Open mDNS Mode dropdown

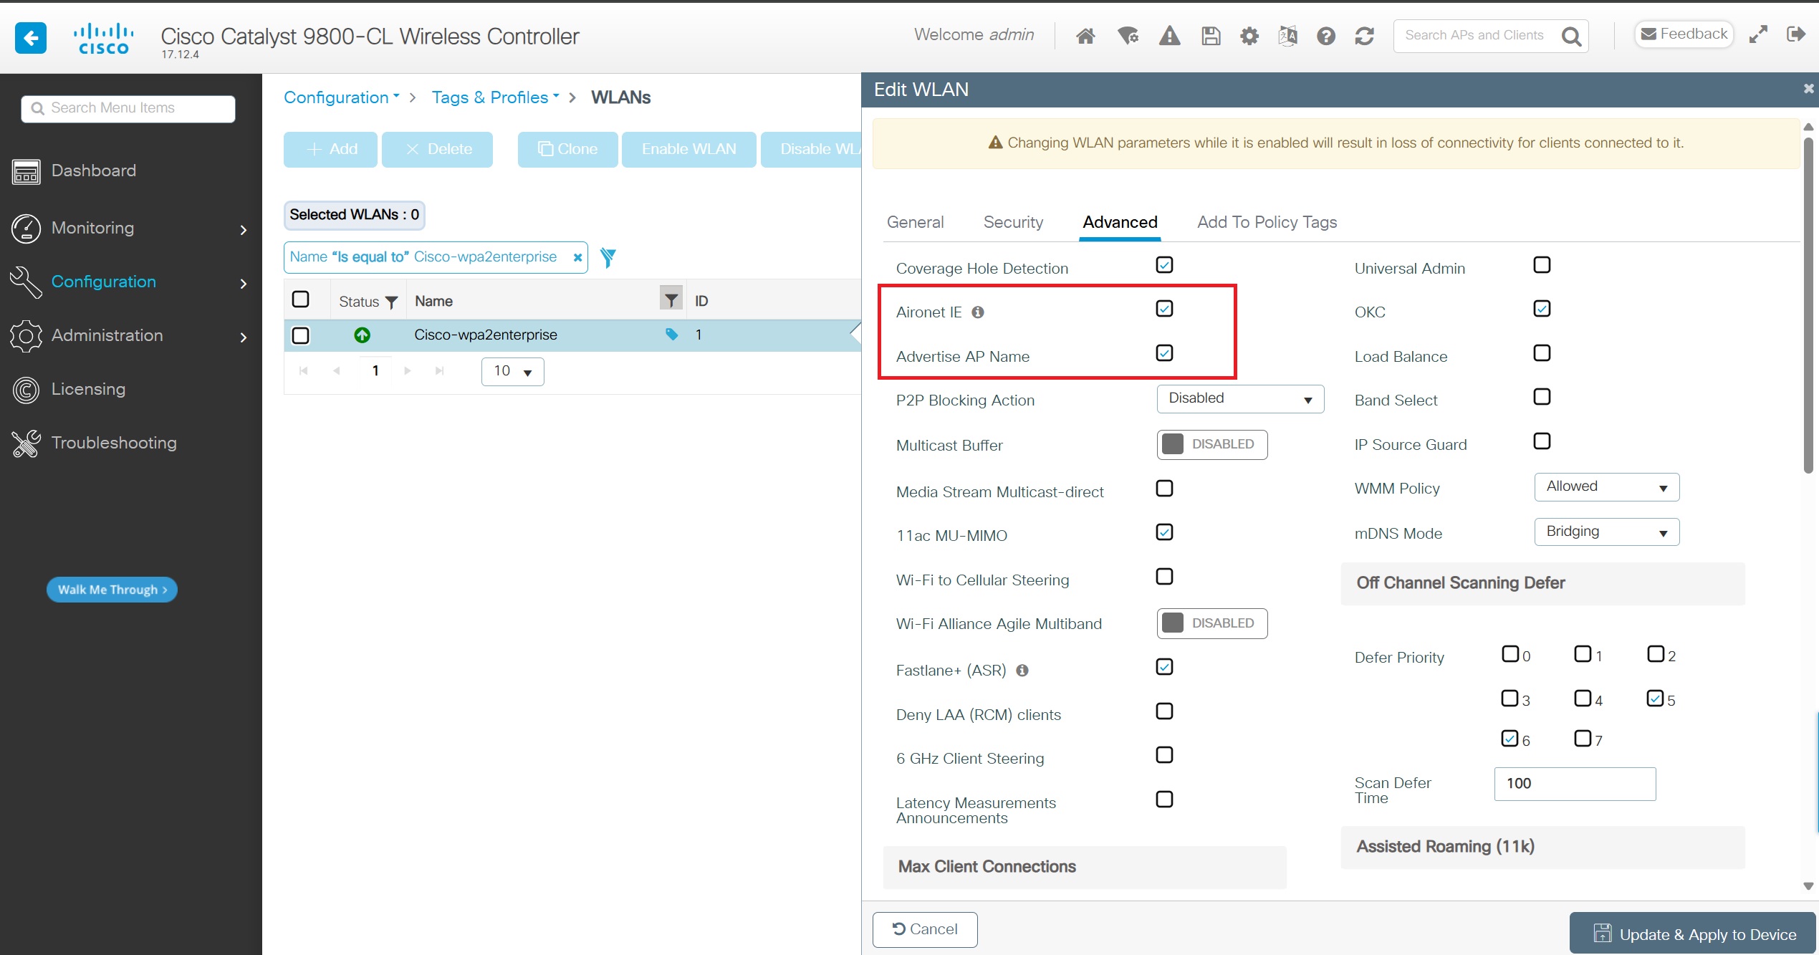click(x=1607, y=532)
